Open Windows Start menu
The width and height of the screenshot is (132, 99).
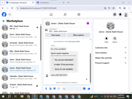click(x=3, y=96)
